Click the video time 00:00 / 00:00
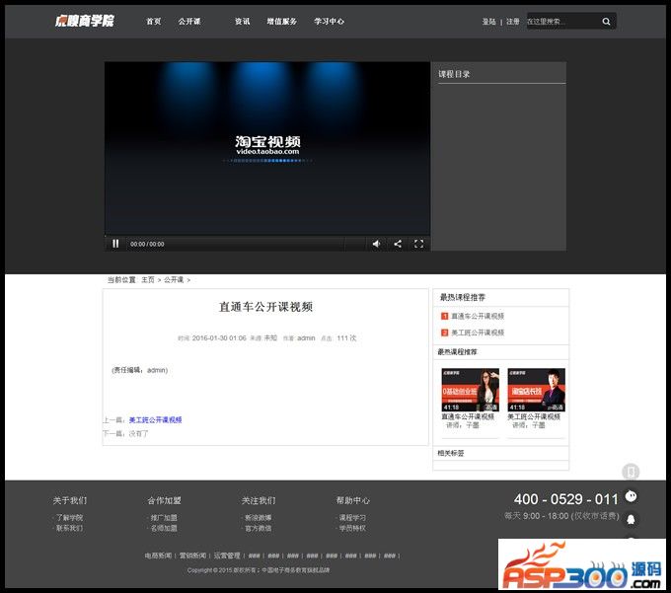The image size is (671, 593). 147,244
